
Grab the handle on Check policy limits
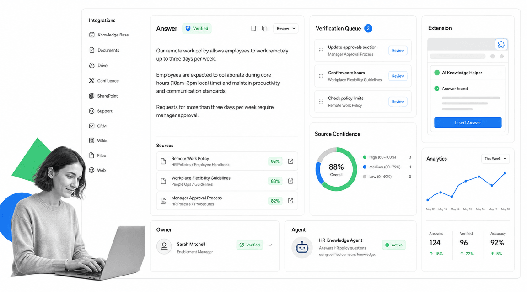click(x=321, y=102)
